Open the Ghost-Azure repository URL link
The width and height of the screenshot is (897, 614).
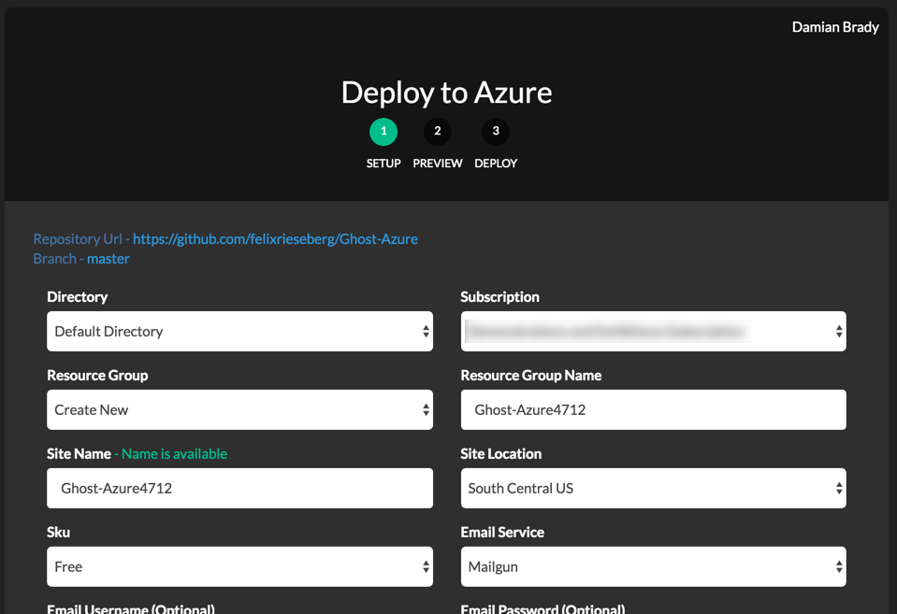pyautogui.click(x=276, y=238)
